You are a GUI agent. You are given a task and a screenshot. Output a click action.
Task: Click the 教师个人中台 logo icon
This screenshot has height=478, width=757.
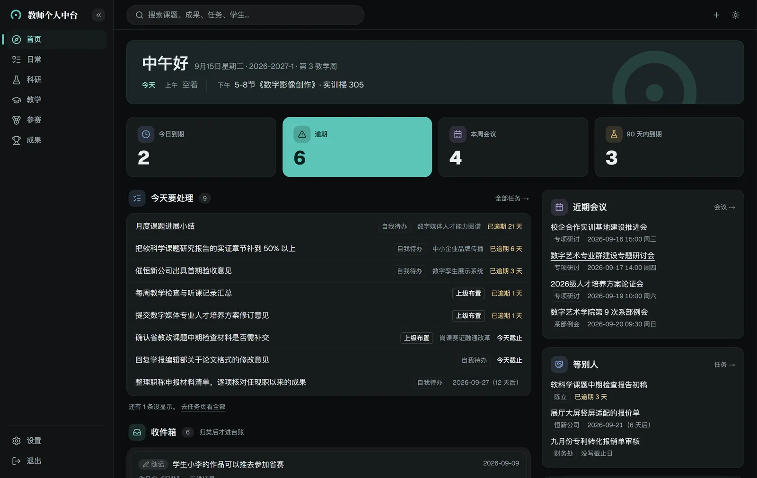click(x=16, y=15)
